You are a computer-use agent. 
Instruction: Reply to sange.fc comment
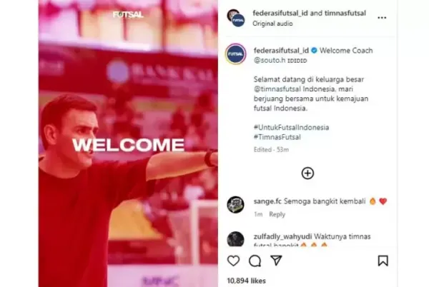(277, 214)
